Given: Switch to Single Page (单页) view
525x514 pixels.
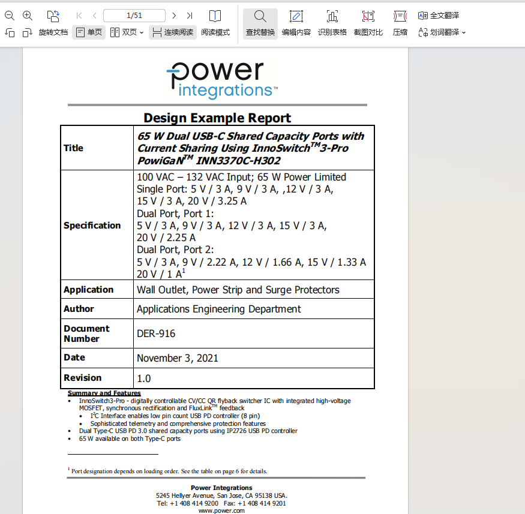Looking at the screenshot, I should pos(89,32).
